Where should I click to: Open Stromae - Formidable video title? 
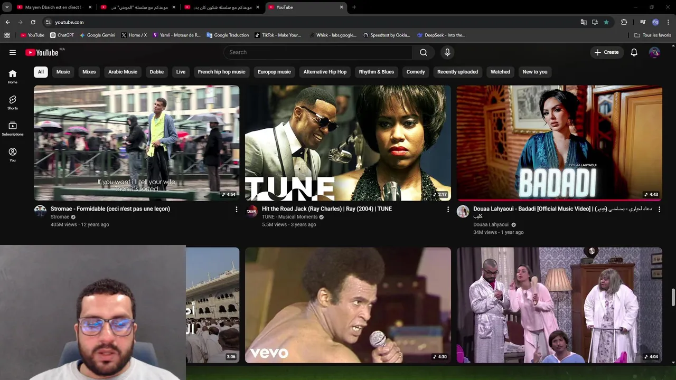[x=110, y=209]
